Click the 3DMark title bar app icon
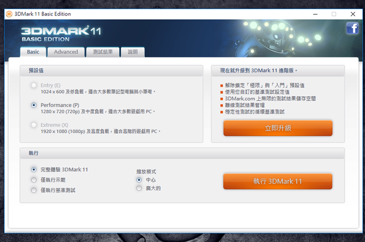Screen dimensions: 365x242 pyautogui.click(x=9, y=14)
